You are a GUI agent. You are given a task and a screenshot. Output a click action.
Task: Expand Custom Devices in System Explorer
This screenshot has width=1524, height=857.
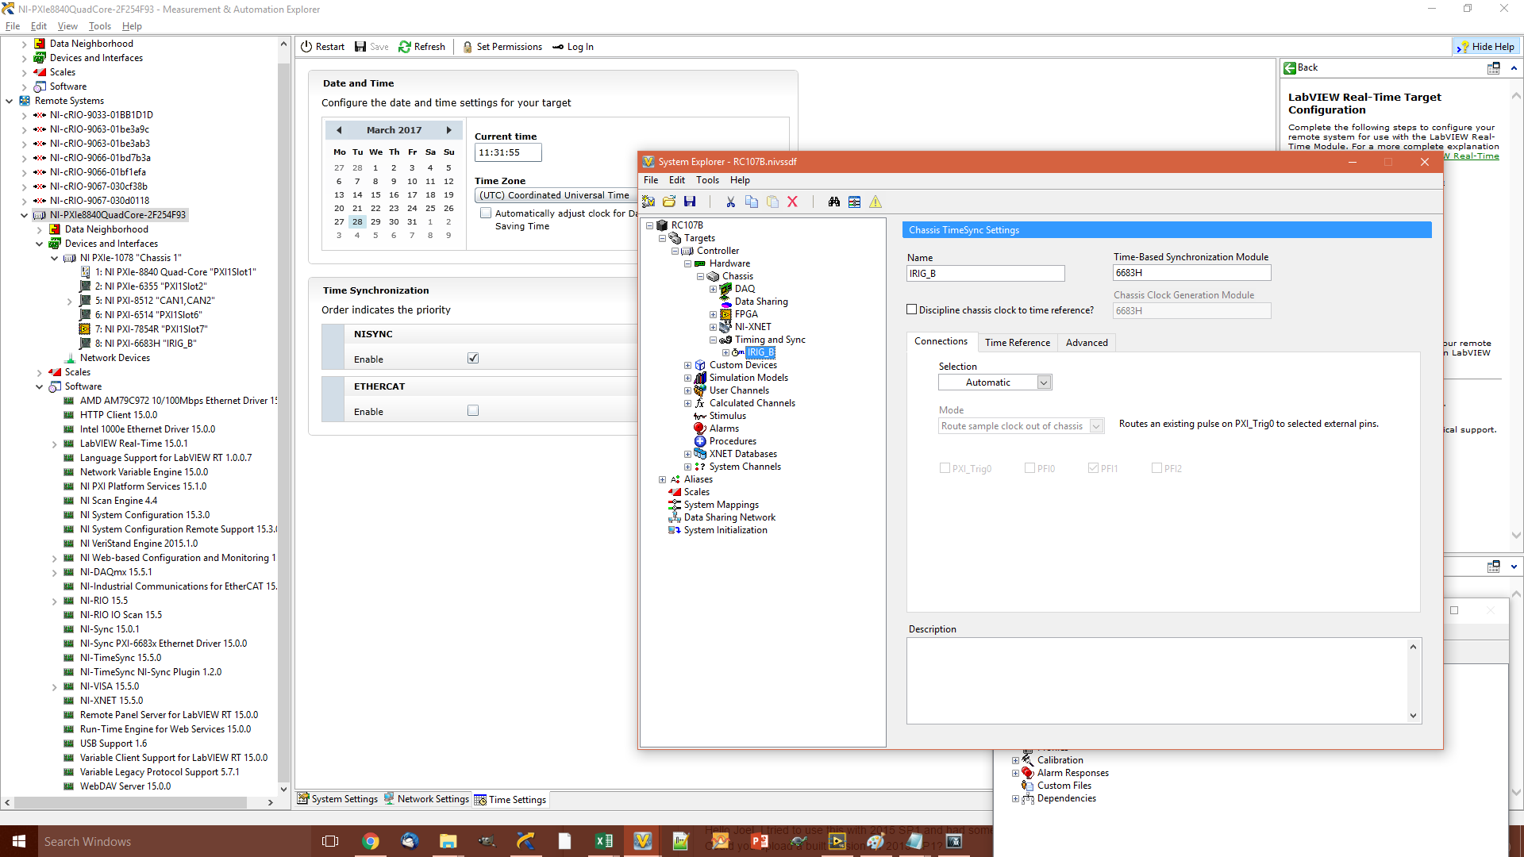coord(687,365)
